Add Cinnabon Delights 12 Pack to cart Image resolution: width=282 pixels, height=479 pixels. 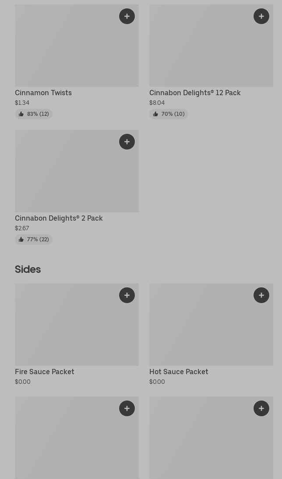click(261, 16)
